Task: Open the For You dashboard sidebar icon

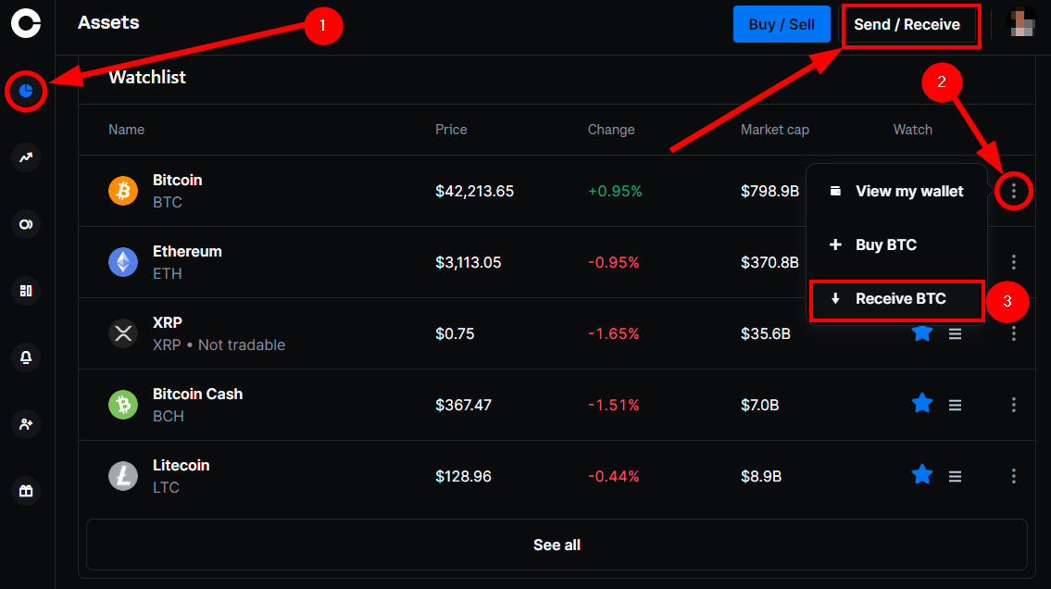Action: tap(26, 291)
